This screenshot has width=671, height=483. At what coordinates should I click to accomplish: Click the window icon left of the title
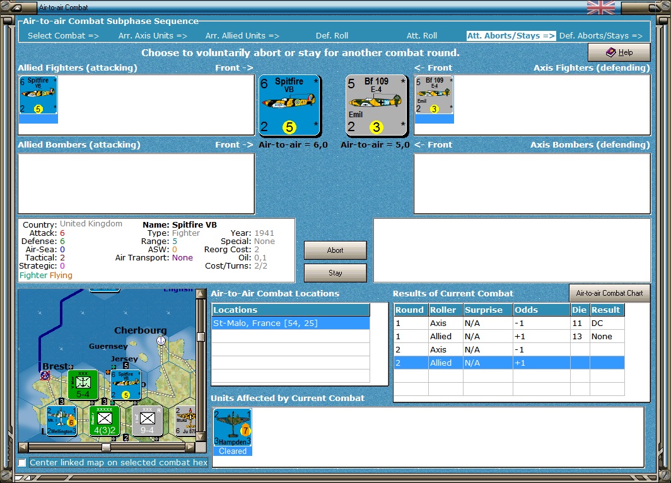point(15,8)
